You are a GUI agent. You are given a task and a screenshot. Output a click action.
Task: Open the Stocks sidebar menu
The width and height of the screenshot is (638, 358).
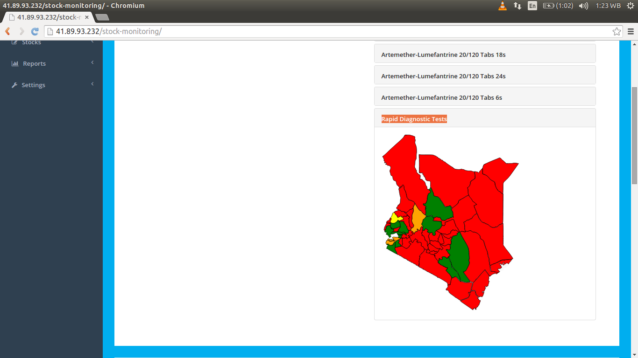51,42
